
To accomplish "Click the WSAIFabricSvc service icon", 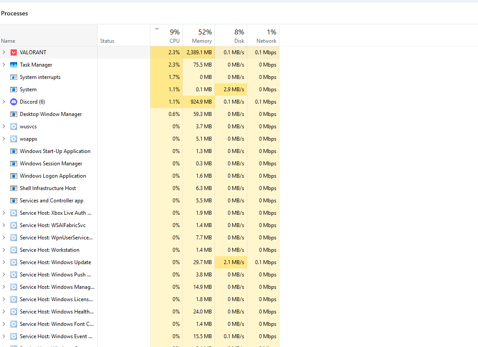I will click(13, 225).
